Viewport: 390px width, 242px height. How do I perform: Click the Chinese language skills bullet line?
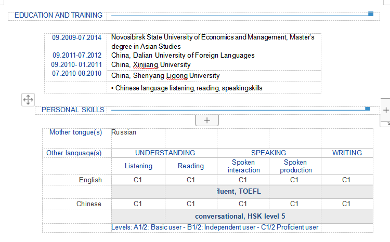point(189,88)
